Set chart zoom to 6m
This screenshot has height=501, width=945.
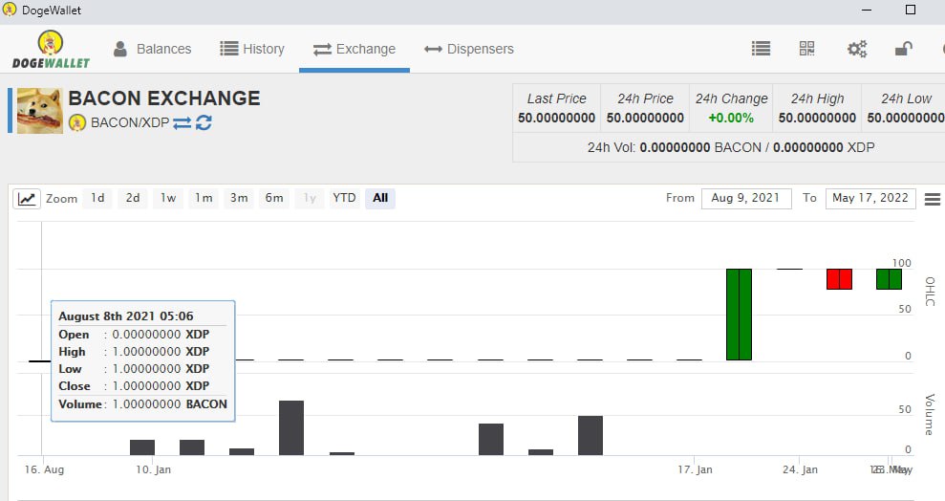274,198
